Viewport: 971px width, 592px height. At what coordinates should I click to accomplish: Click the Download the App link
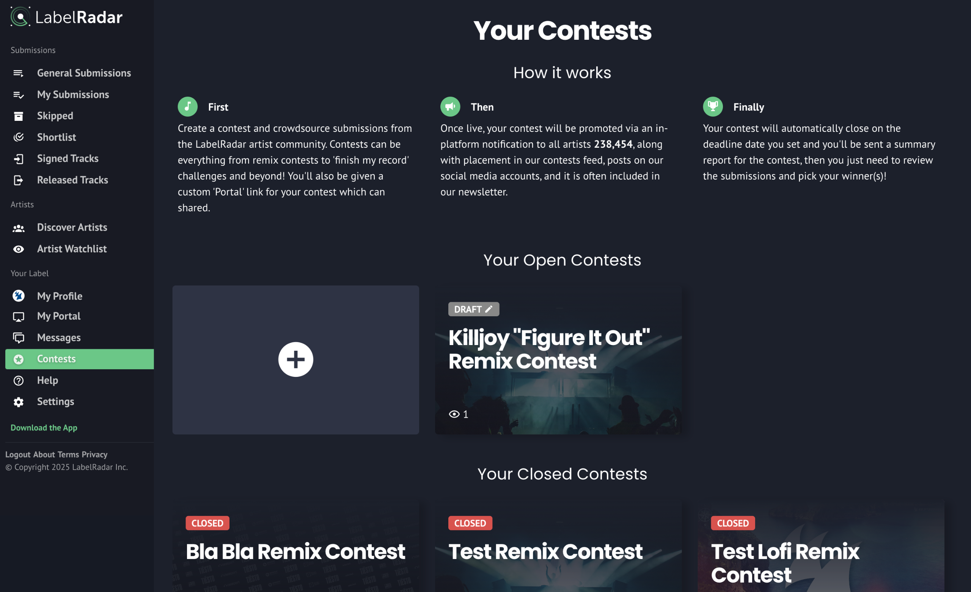click(44, 428)
